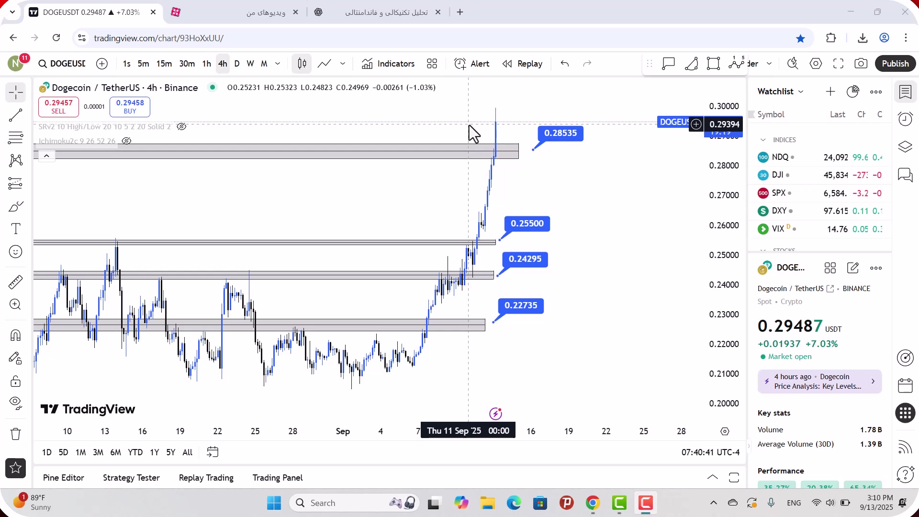Open chart quick search
The height and width of the screenshot is (517, 919).
[793, 64]
